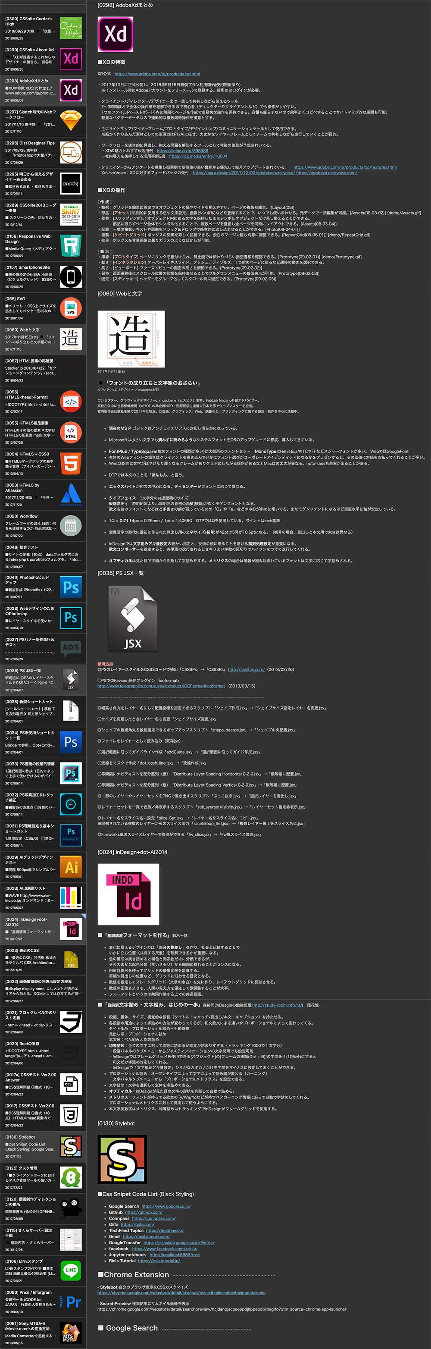
Task: Open the telegraphics ICOFormat plugin link
Action: 161,686
